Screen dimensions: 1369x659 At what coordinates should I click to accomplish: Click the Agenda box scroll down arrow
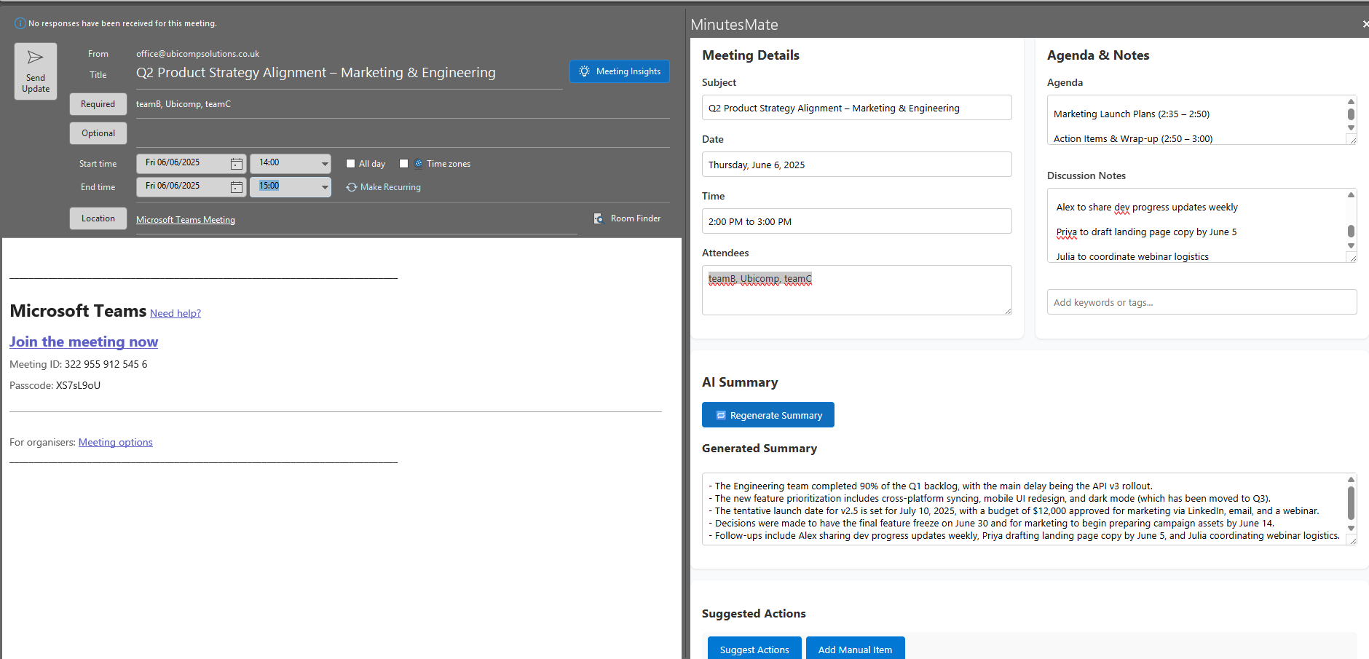tap(1351, 127)
